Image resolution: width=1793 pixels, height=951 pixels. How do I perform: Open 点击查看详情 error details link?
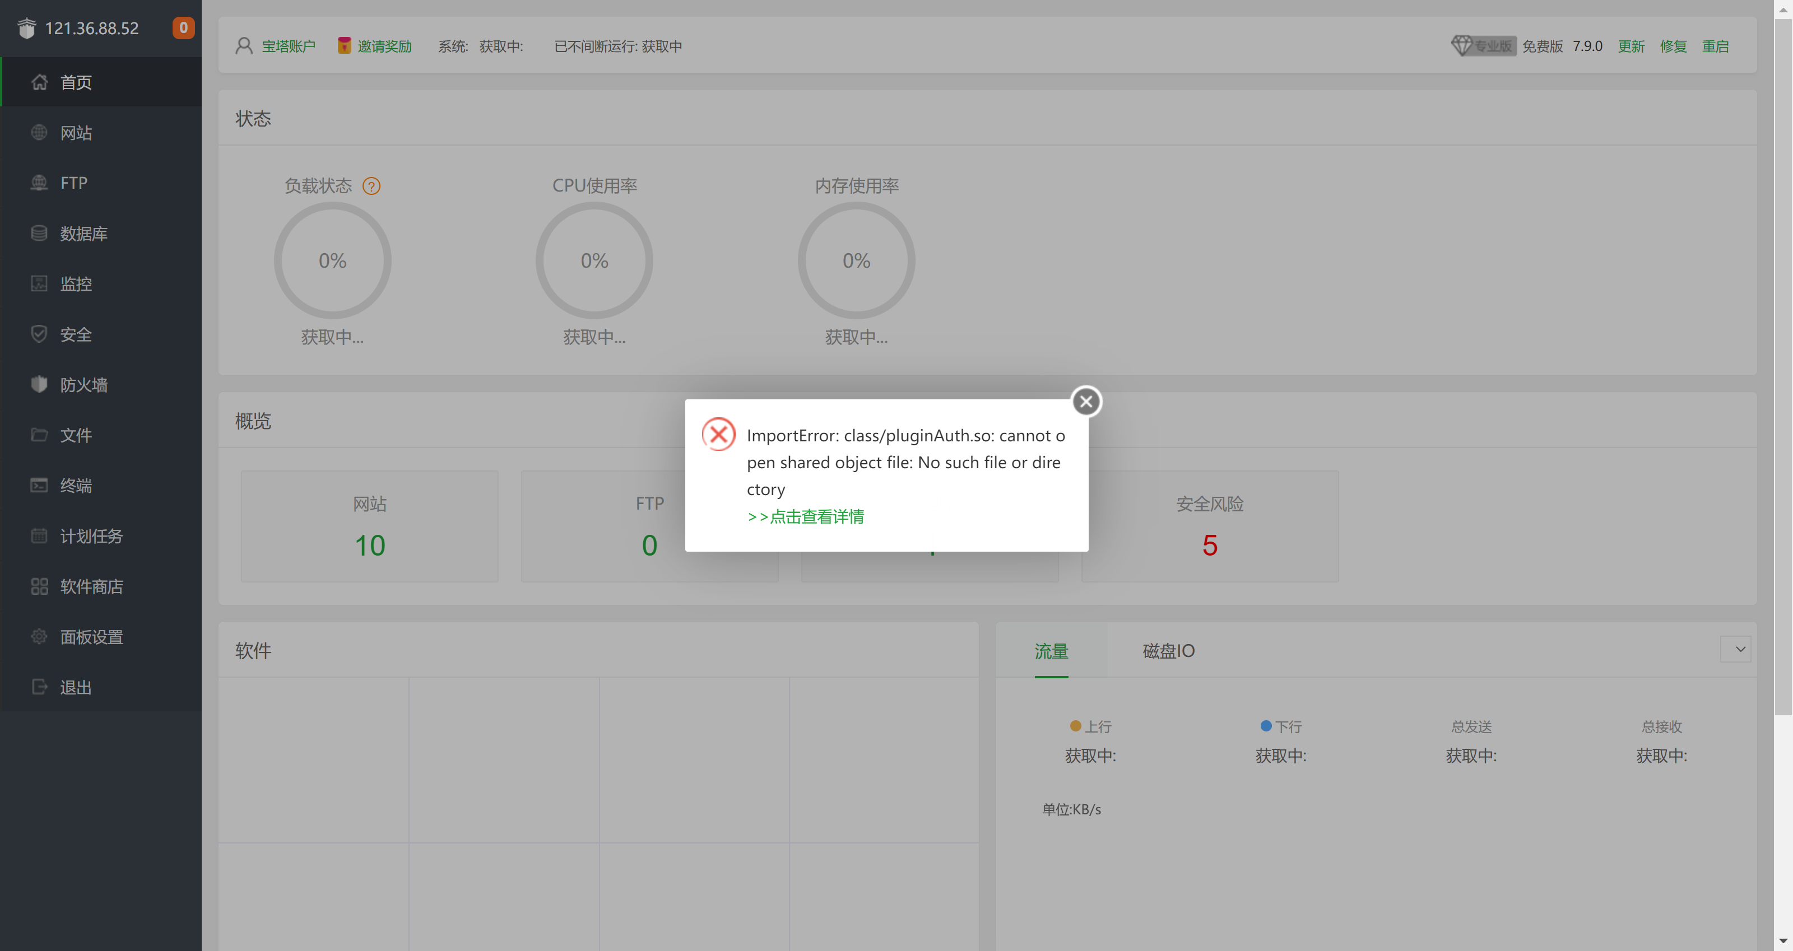click(x=805, y=516)
